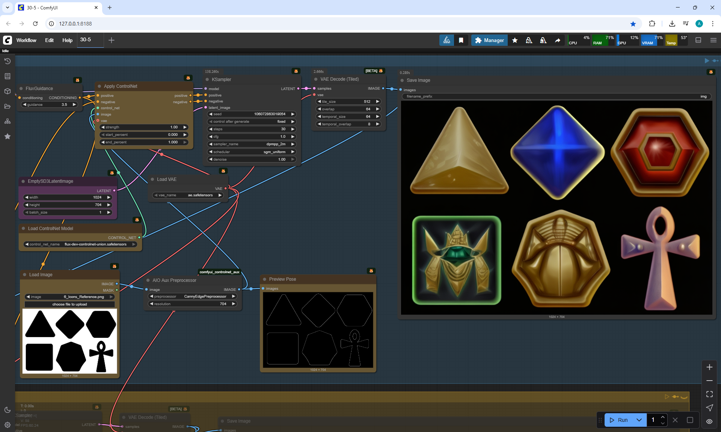Open the Help menu
The width and height of the screenshot is (721, 432).
point(67,40)
